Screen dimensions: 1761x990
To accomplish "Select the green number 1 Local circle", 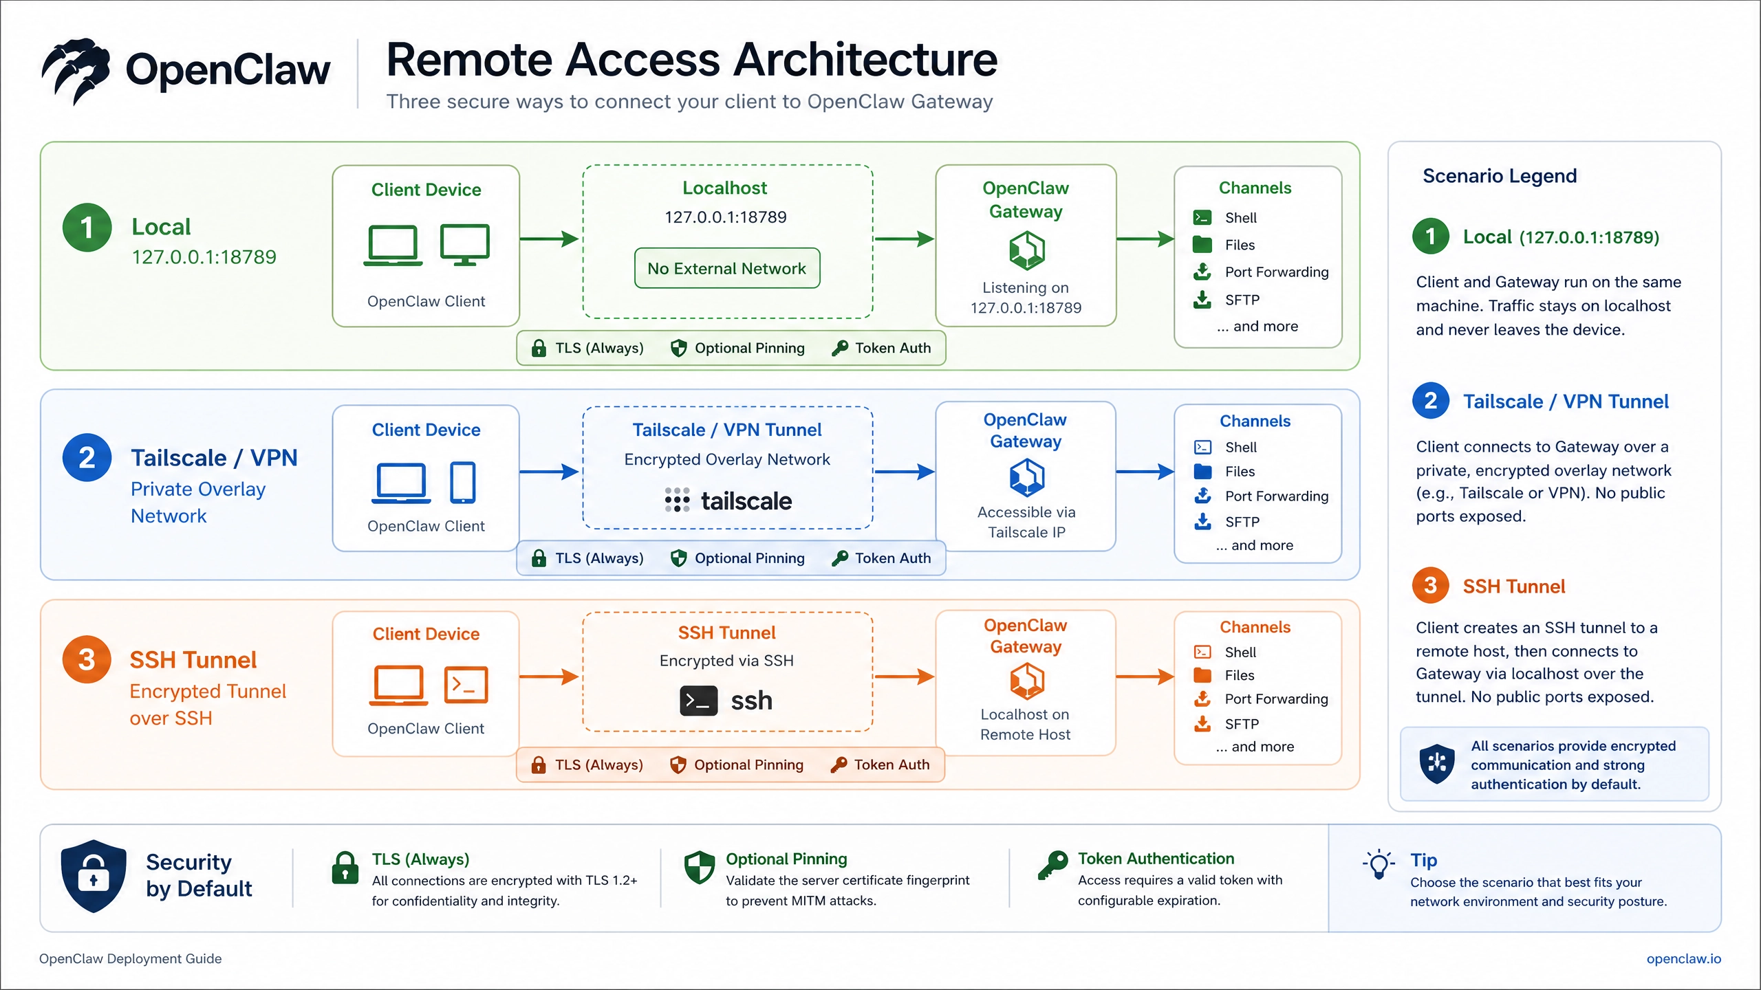I will pyautogui.click(x=87, y=228).
